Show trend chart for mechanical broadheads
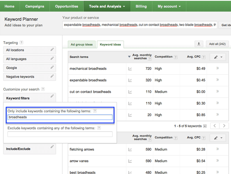 pyautogui.click(x=130, y=69)
